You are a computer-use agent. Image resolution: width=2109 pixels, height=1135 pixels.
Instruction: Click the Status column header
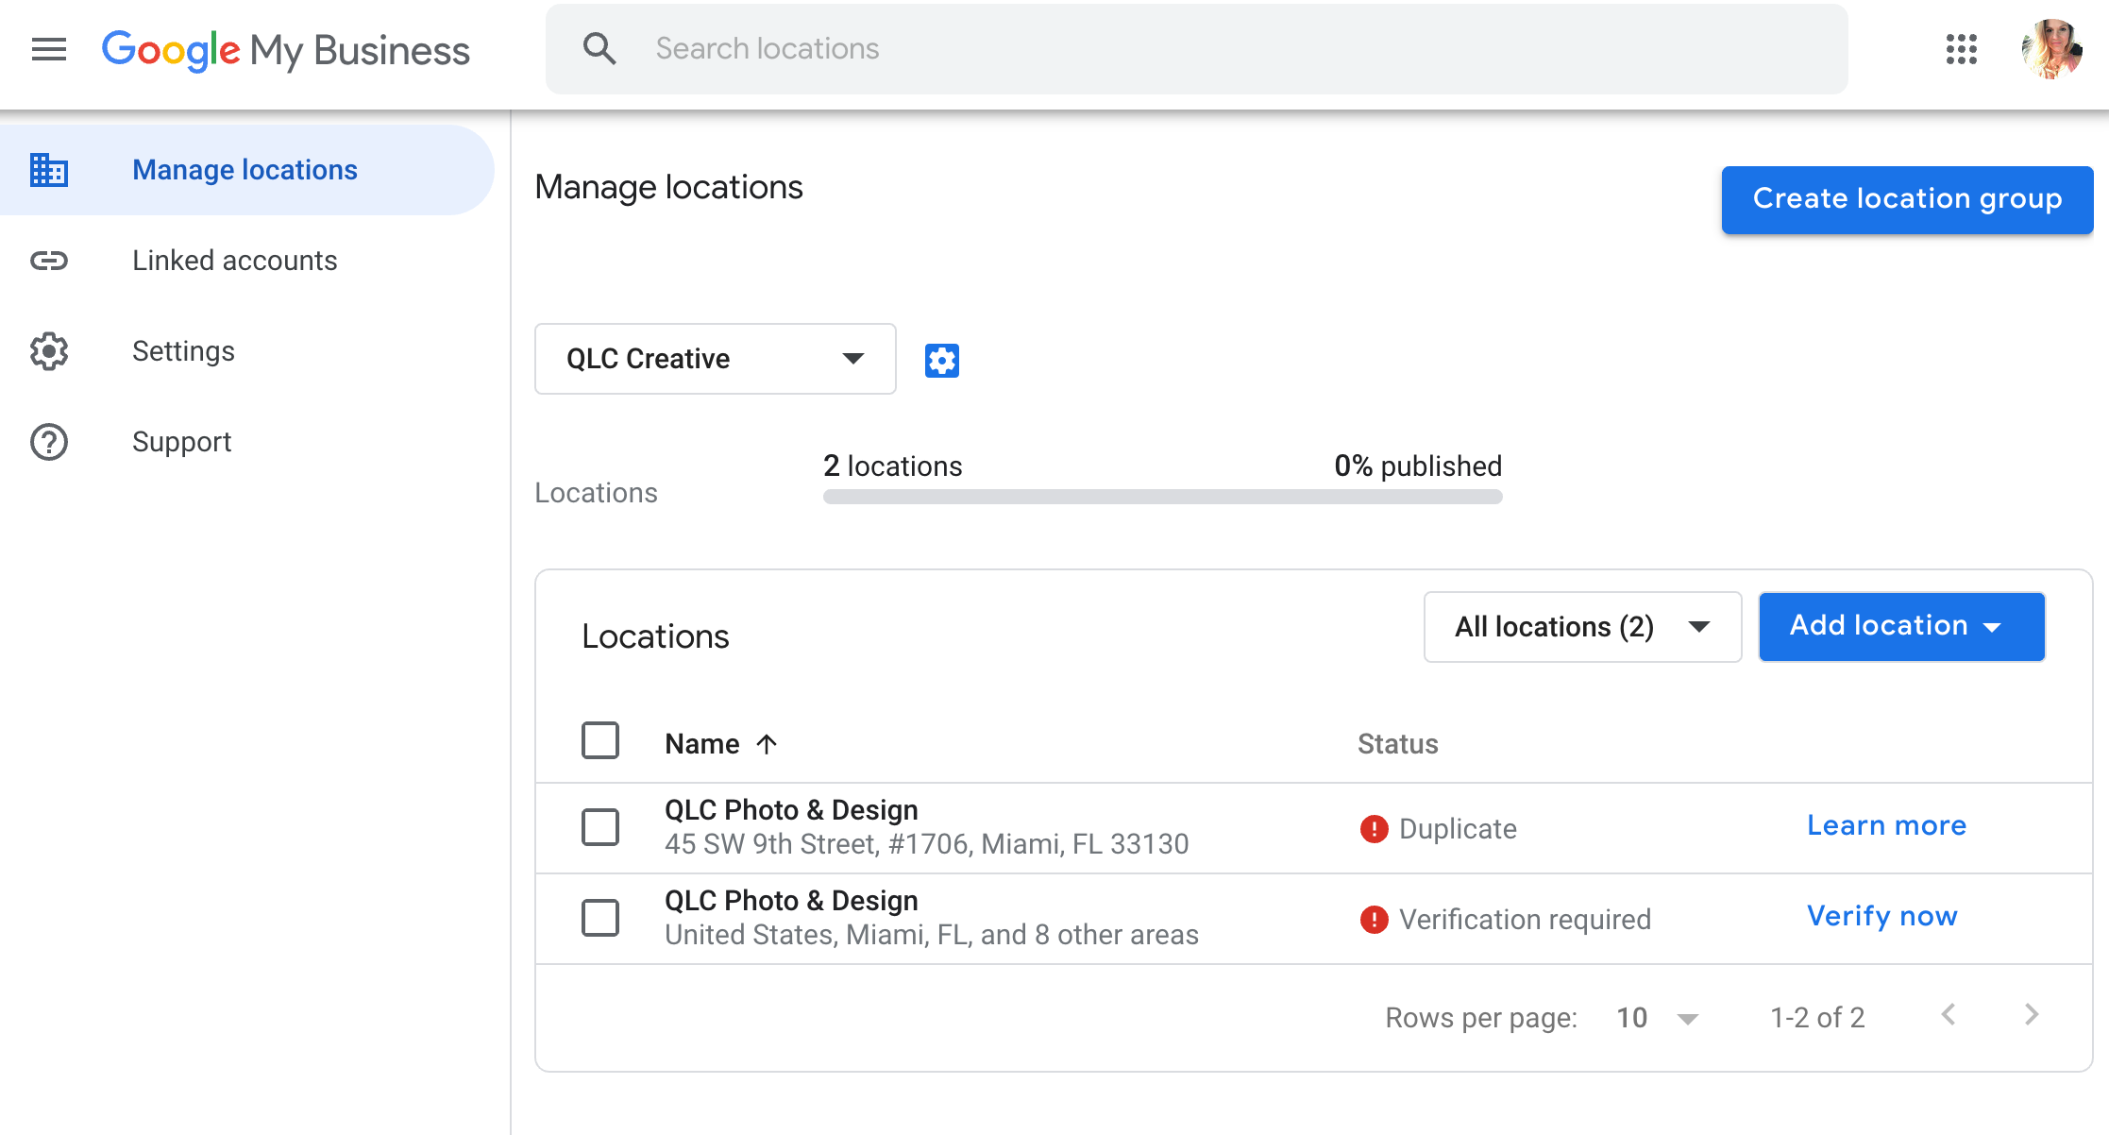point(1397,744)
